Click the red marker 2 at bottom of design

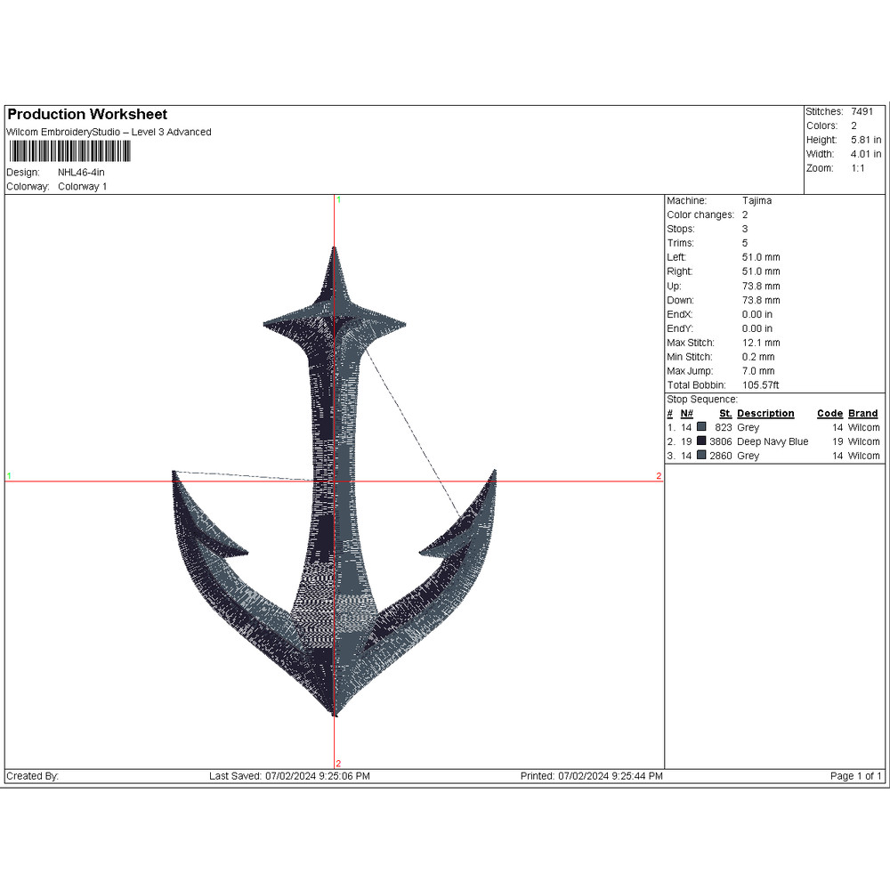pyautogui.click(x=338, y=764)
